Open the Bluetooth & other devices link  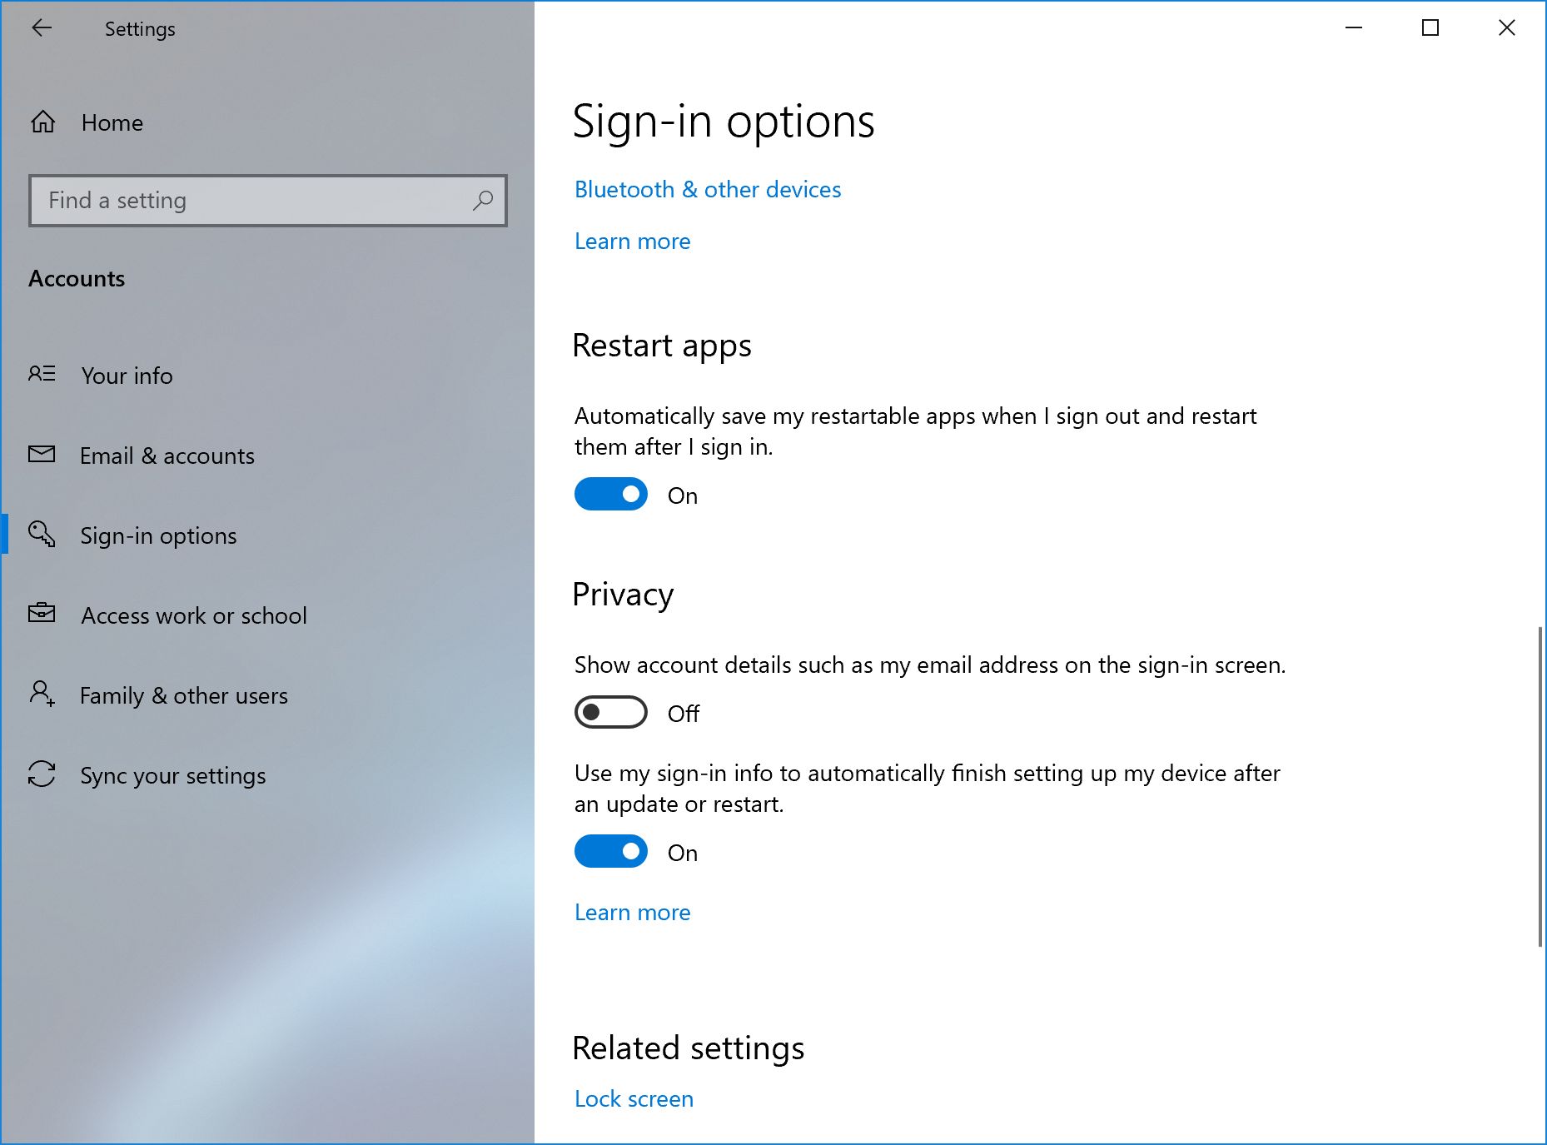707,189
